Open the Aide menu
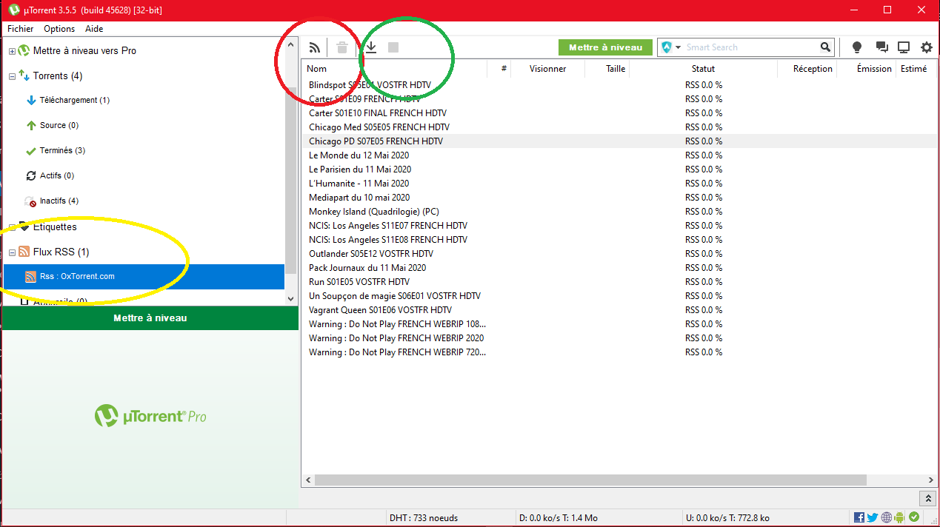 coord(94,29)
